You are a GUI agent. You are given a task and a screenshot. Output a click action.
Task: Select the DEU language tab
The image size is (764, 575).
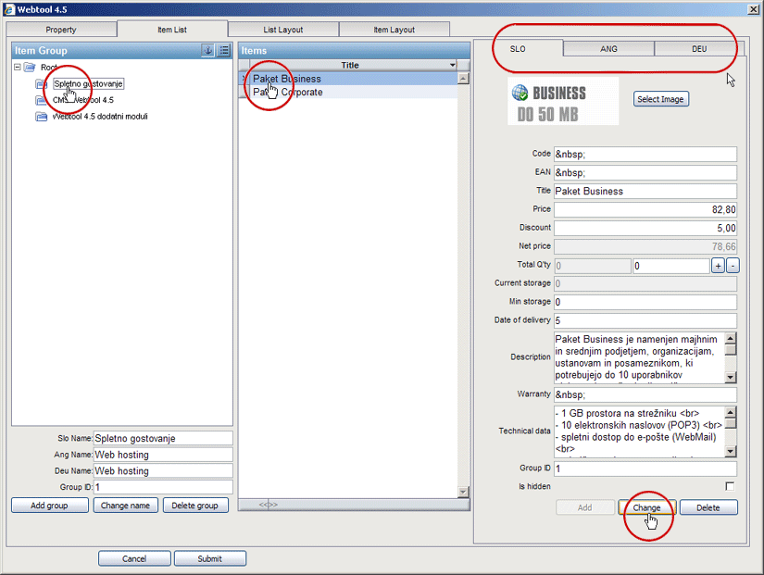[698, 48]
